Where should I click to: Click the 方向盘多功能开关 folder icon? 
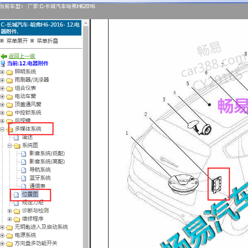(9, 244)
